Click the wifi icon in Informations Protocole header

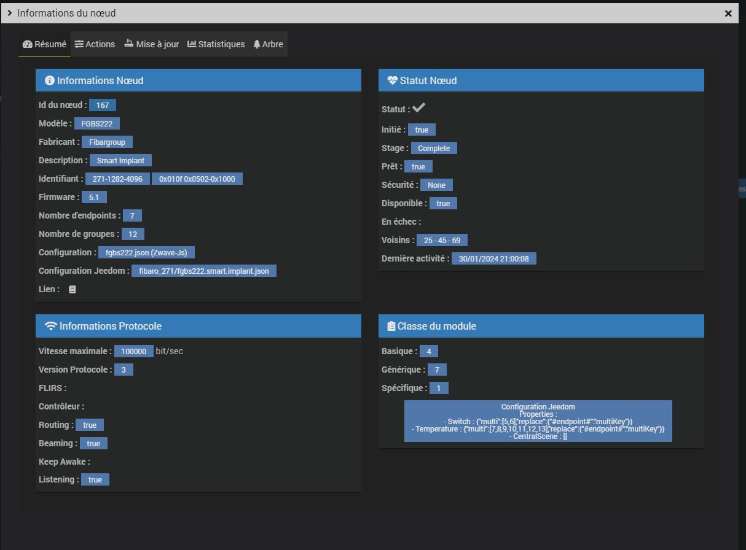(51, 326)
